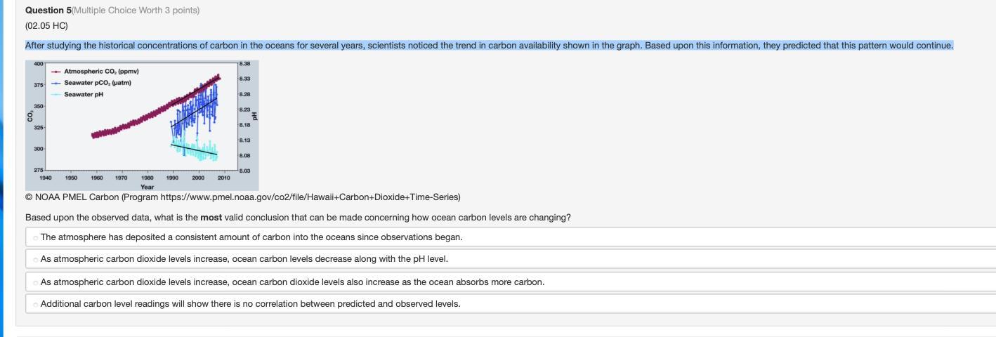Click the highlighted passage about historical carbon concentrations
The height and width of the screenshot is (337, 996).
coord(489,46)
